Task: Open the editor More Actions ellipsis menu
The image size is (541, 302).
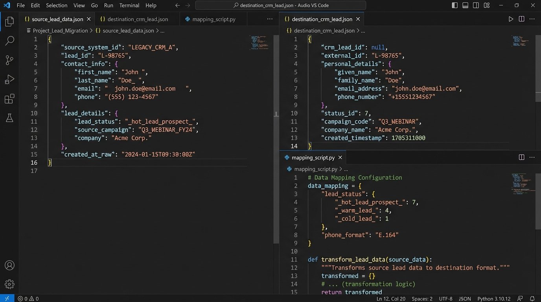Action: pos(532,18)
